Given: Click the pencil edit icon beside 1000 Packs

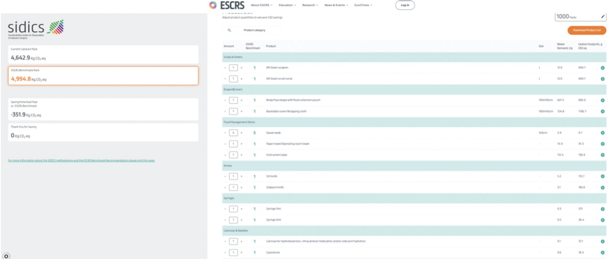Looking at the screenshot, I should click(x=603, y=17).
